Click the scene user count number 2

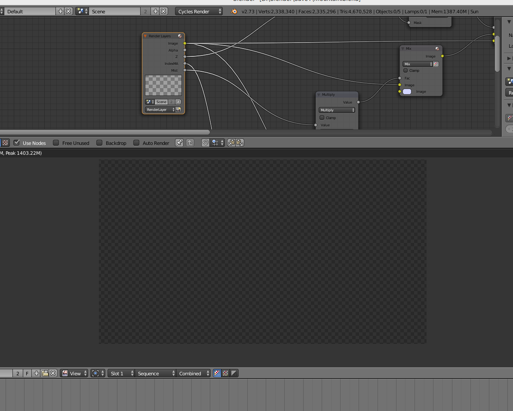(x=146, y=12)
